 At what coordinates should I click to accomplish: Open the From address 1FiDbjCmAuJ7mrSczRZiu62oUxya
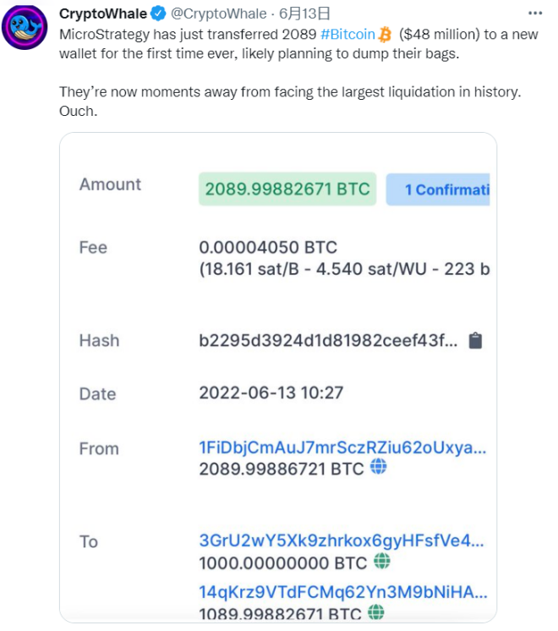[x=342, y=447]
